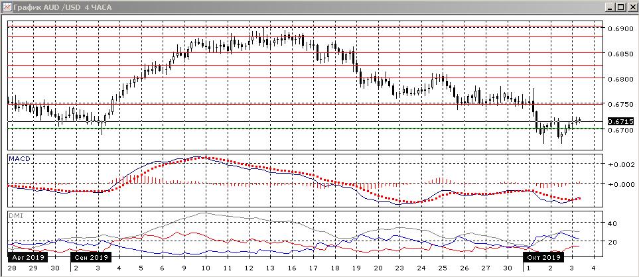Image resolution: width=639 pixels, height=277 pixels.
Task: Click date 10 on the time axis
Action: tap(205, 267)
